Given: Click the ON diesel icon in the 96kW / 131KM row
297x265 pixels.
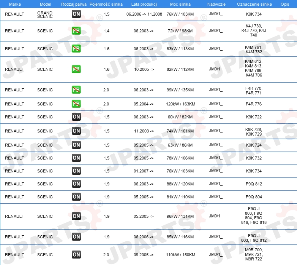Looking at the screenshot, I should tap(76, 216).
